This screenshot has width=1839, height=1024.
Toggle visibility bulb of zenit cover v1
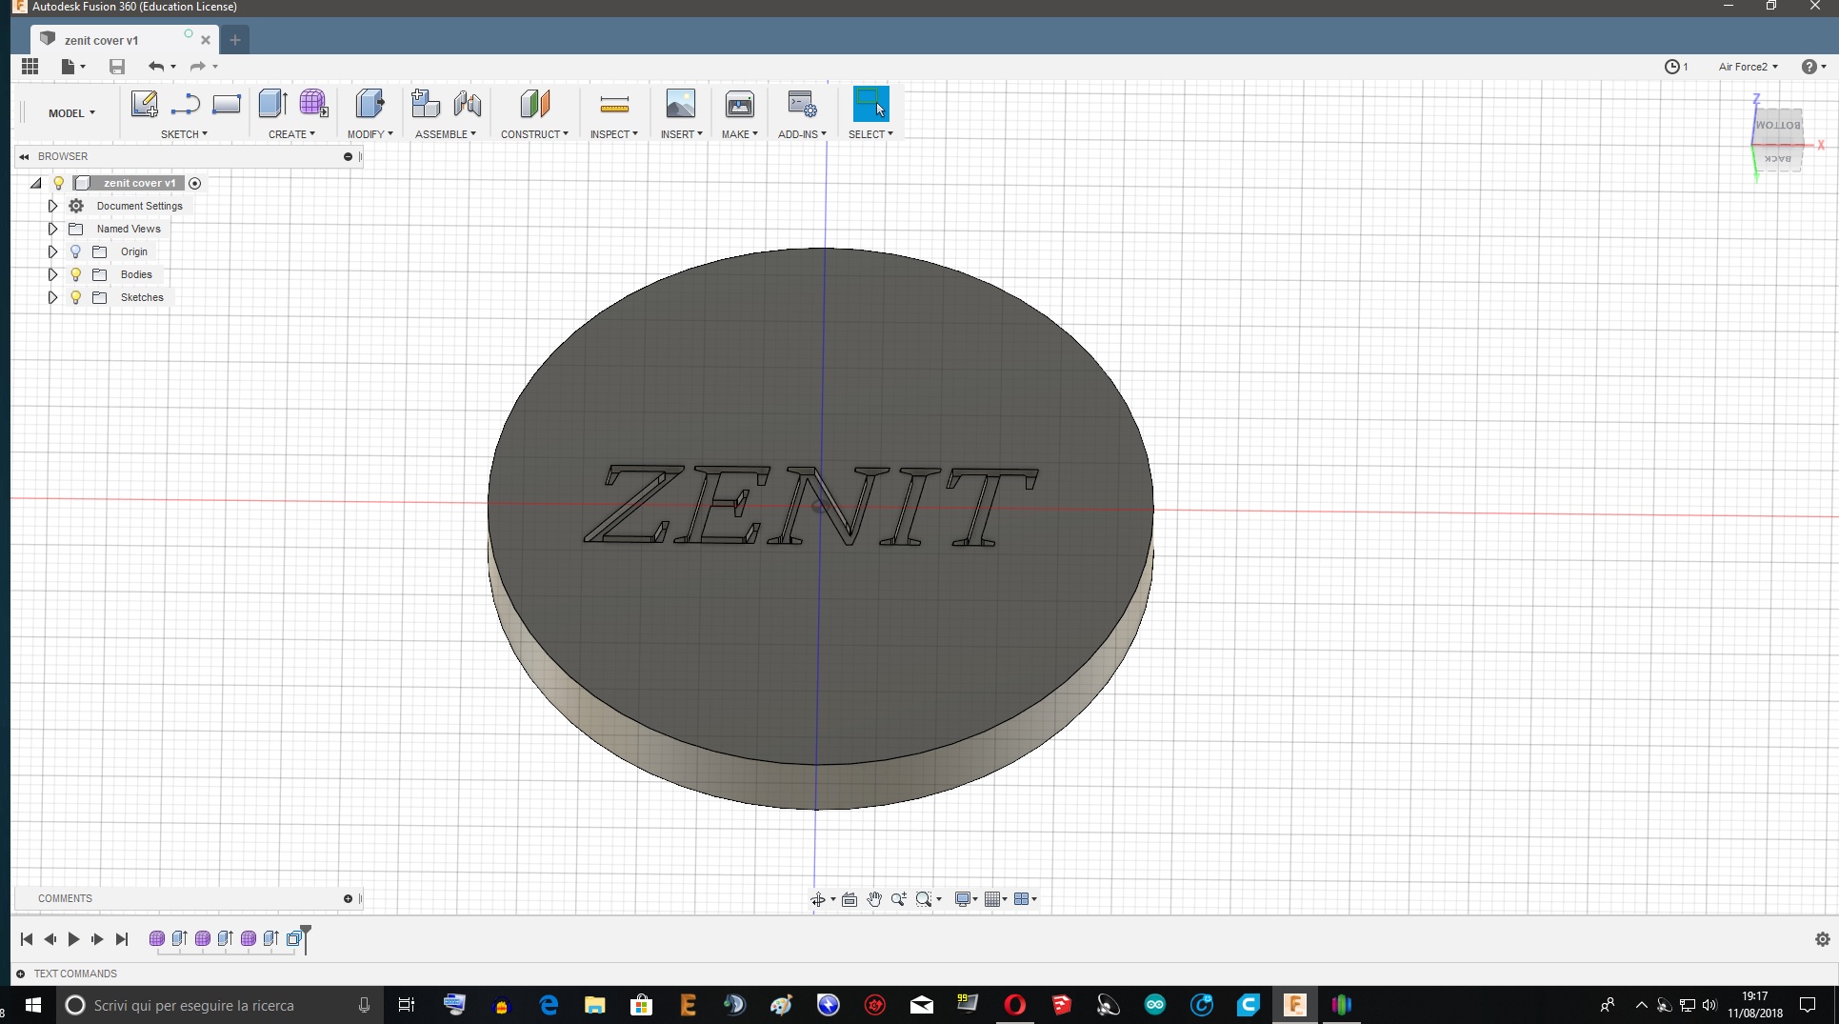(59, 183)
